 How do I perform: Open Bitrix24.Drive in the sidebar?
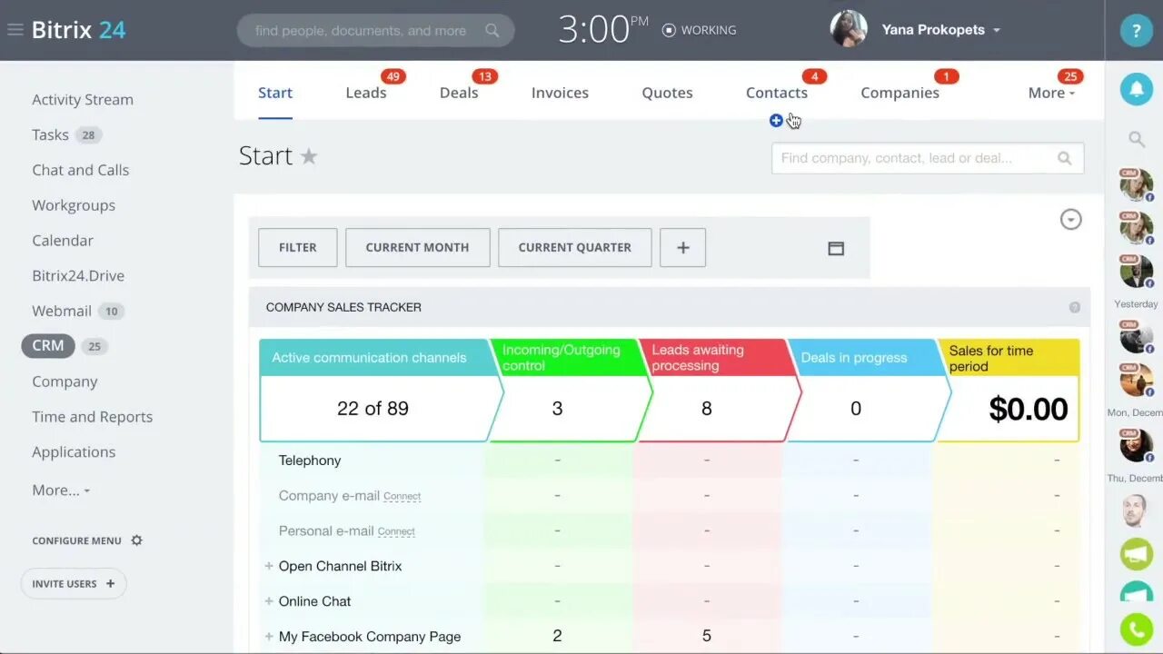coord(78,276)
